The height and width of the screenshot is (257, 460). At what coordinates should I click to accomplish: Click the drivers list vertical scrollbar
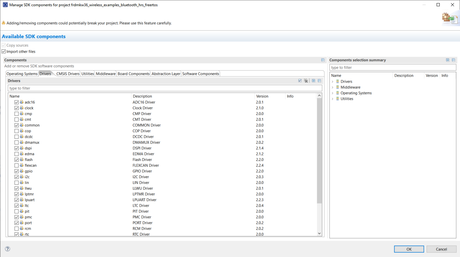click(319, 151)
